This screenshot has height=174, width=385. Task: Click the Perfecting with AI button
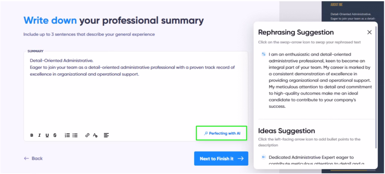coord(221,133)
